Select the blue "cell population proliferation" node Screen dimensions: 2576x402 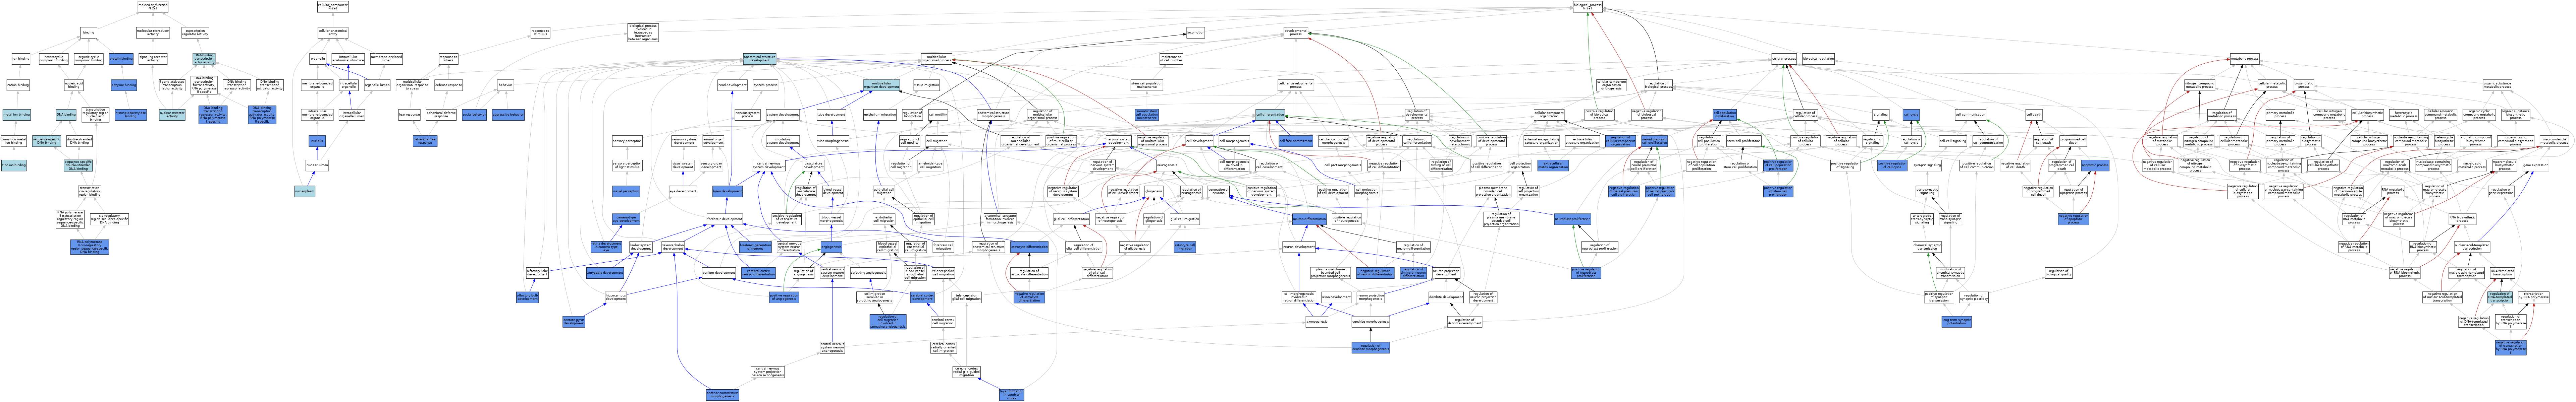click(x=1725, y=115)
